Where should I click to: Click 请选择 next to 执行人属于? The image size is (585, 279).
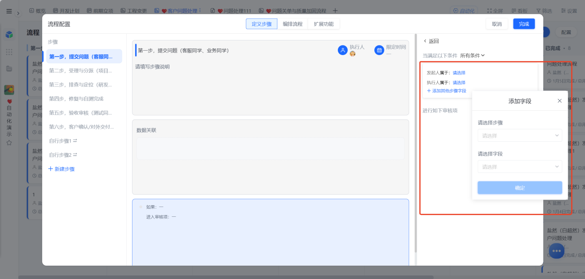click(459, 83)
